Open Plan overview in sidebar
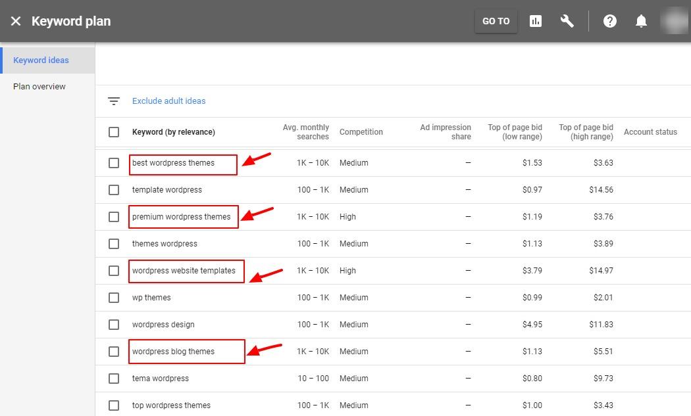 tap(39, 87)
